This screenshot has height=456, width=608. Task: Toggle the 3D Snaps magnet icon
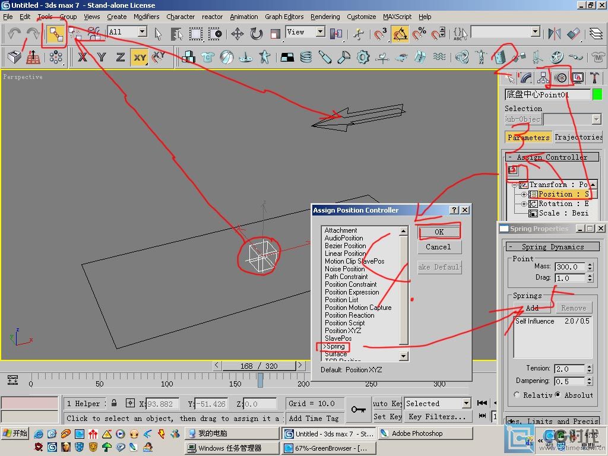(381, 34)
